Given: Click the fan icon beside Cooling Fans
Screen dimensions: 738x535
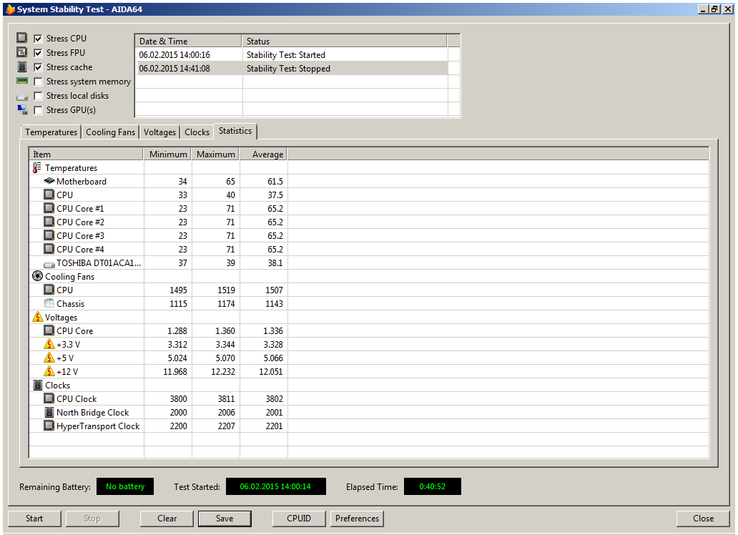Looking at the screenshot, I should 37,276.
